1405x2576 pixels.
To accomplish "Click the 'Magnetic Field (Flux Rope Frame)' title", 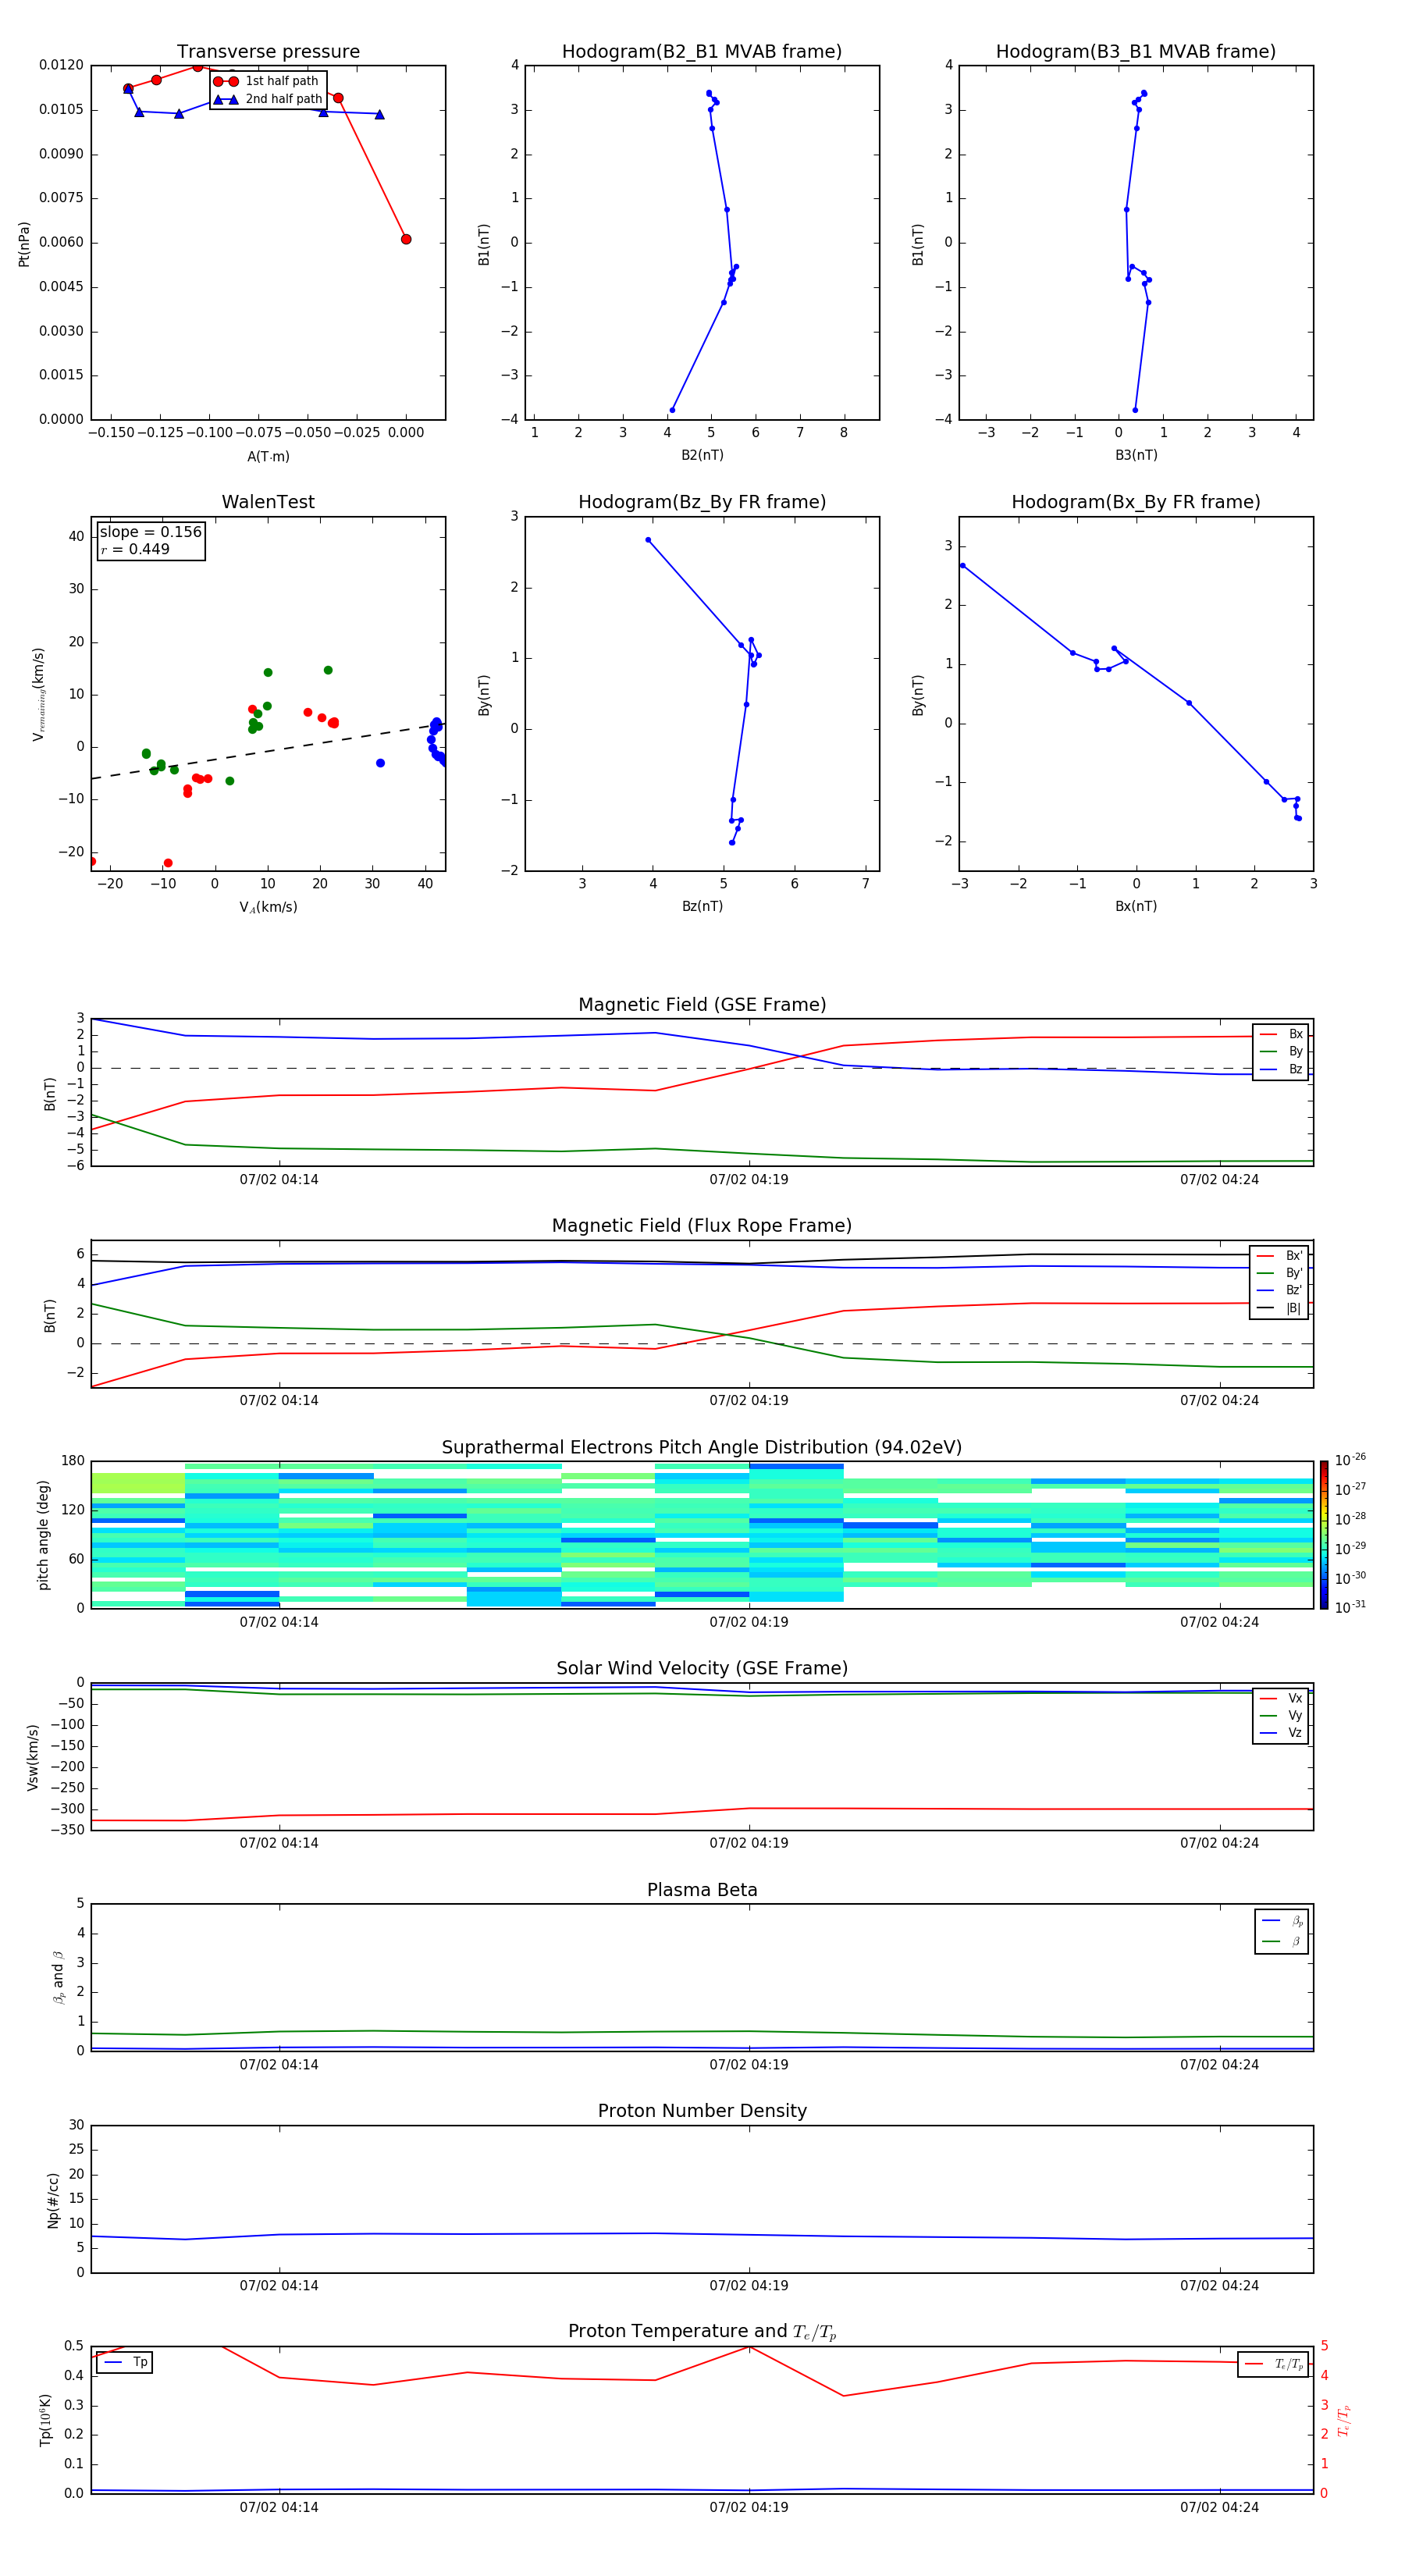I will tap(702, 1226).
